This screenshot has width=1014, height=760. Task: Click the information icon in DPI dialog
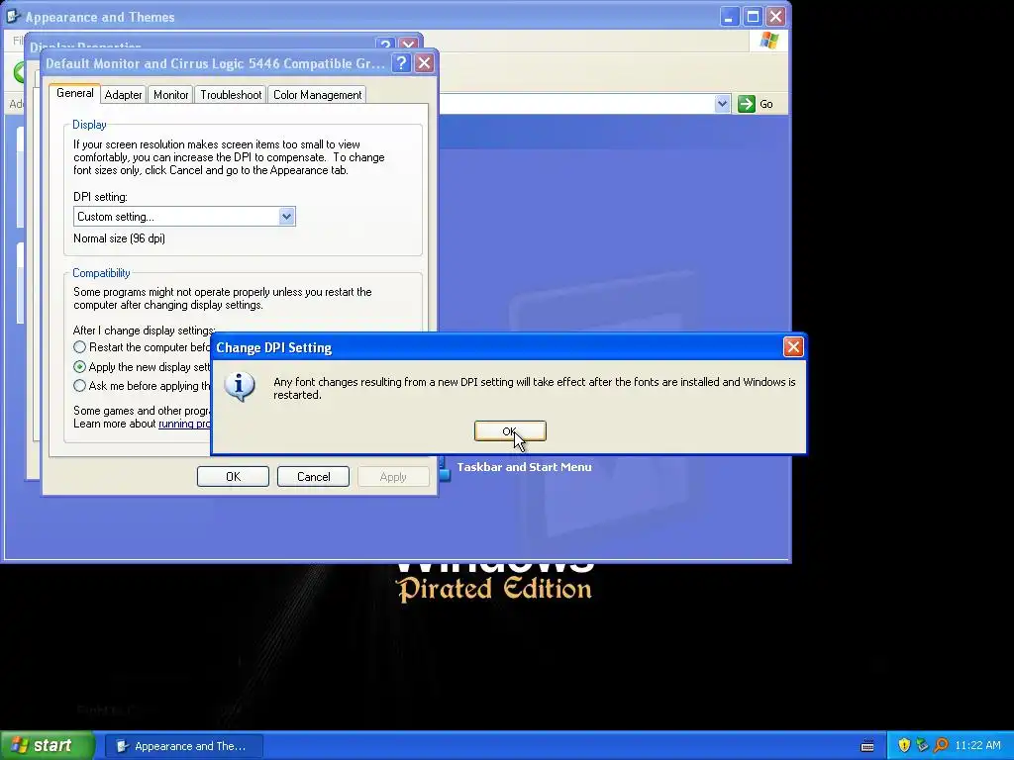coord(240,386)
